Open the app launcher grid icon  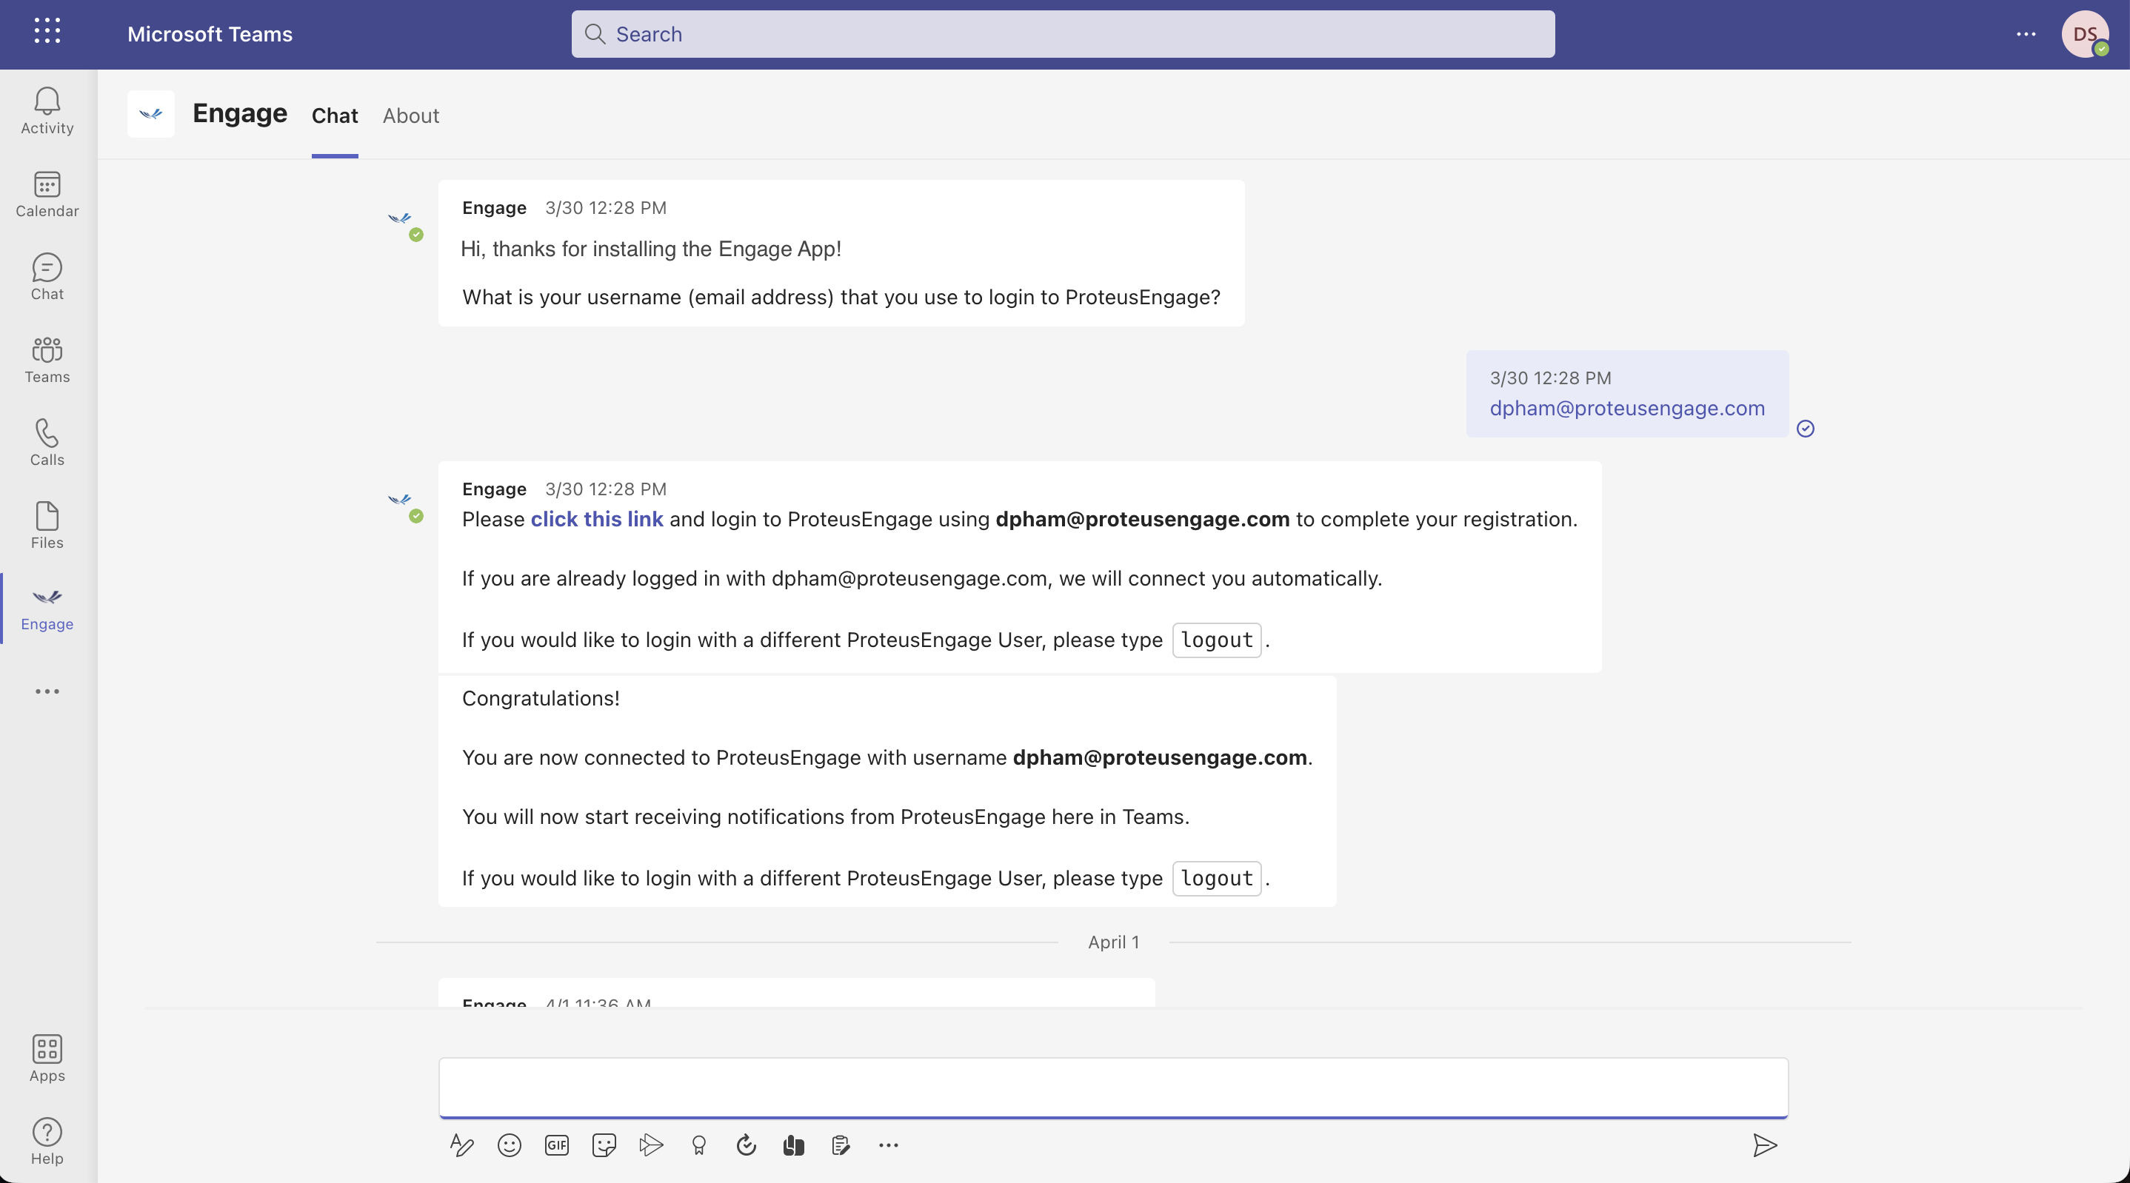47,30
